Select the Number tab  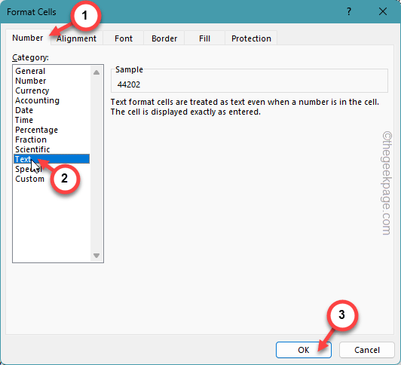[x=28, y=38]
